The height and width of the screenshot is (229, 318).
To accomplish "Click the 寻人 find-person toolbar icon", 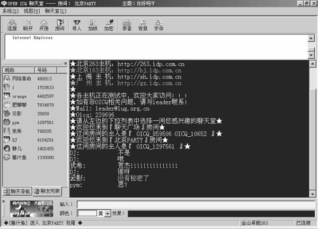I will point(77,25).
